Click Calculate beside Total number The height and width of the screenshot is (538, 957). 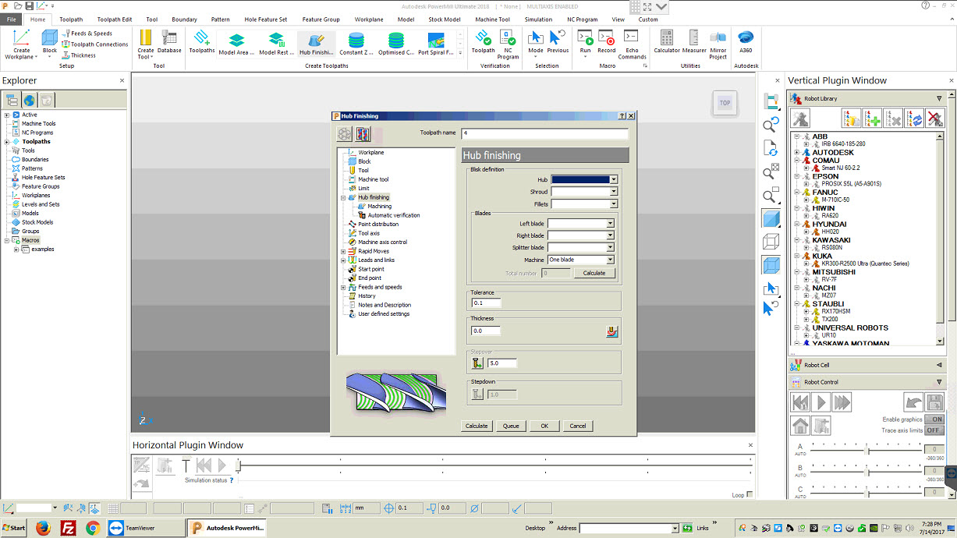click(594, 273)
